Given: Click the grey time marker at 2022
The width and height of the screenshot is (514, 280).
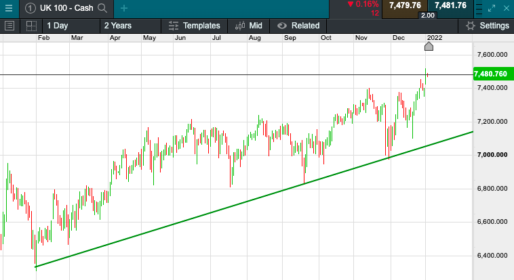Looking at the screenshot, I should point(429,46).
